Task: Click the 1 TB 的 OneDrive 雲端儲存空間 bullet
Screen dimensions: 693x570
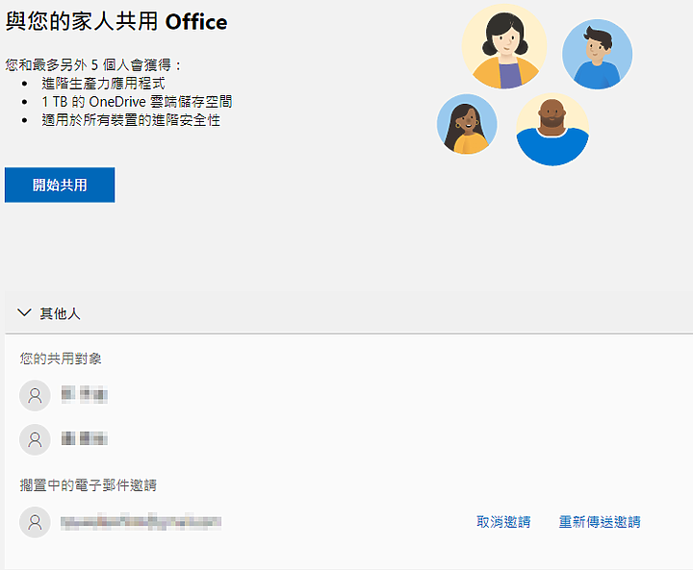Action: (x=137, y=102)
